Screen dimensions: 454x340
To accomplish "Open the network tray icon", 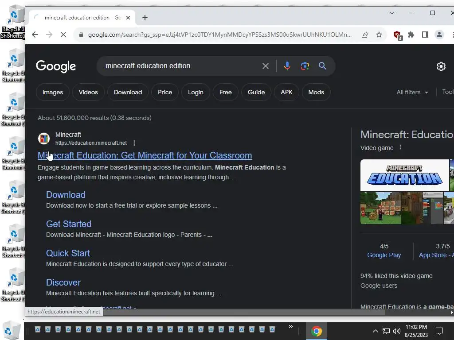I will click(x=386, y=331).
